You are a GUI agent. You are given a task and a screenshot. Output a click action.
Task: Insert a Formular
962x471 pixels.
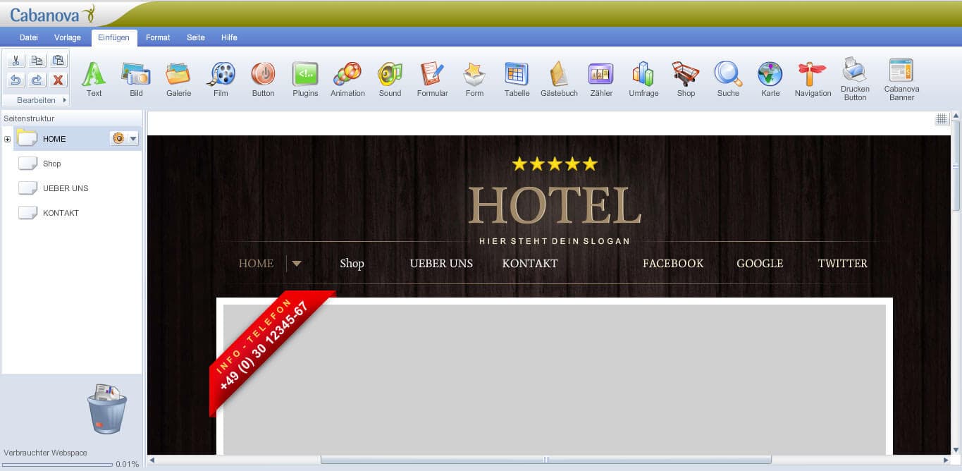point(432,79)
